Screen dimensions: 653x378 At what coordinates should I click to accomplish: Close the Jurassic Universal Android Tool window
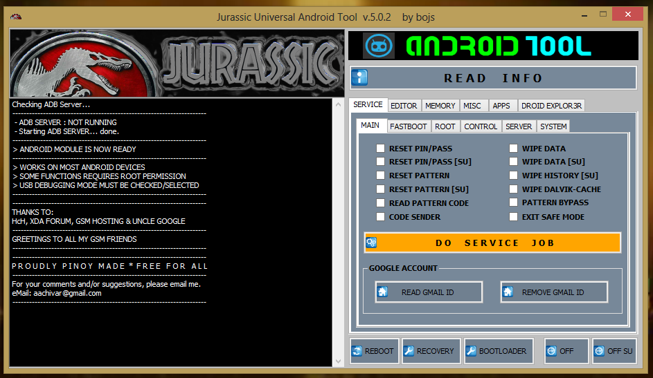click(x=627, y=14)
